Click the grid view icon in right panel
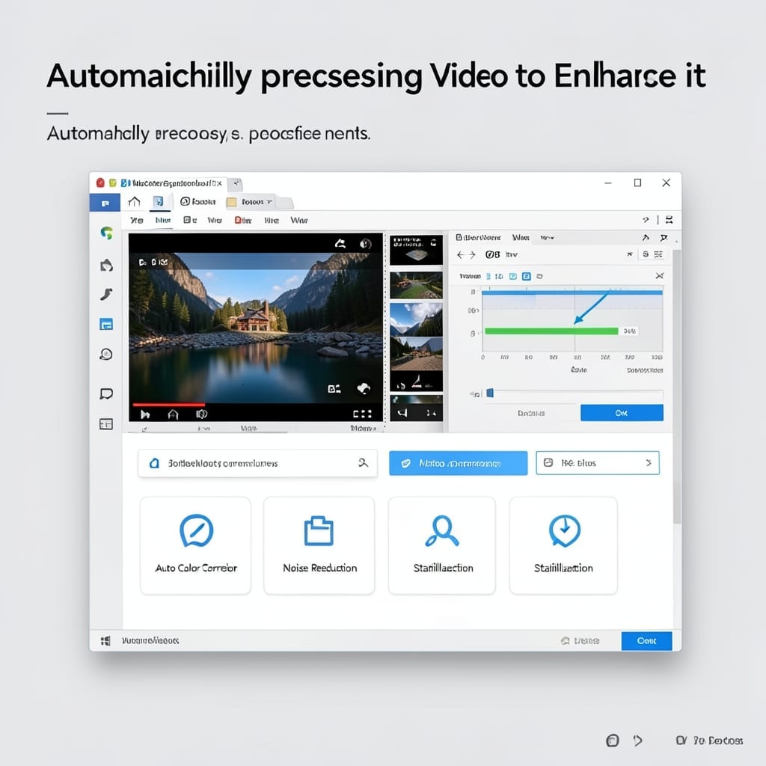 658,254
